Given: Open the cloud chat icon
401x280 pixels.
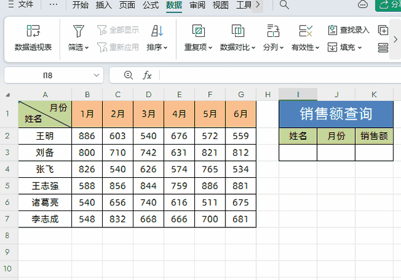Looking at the screenshot, I should 363,4.
